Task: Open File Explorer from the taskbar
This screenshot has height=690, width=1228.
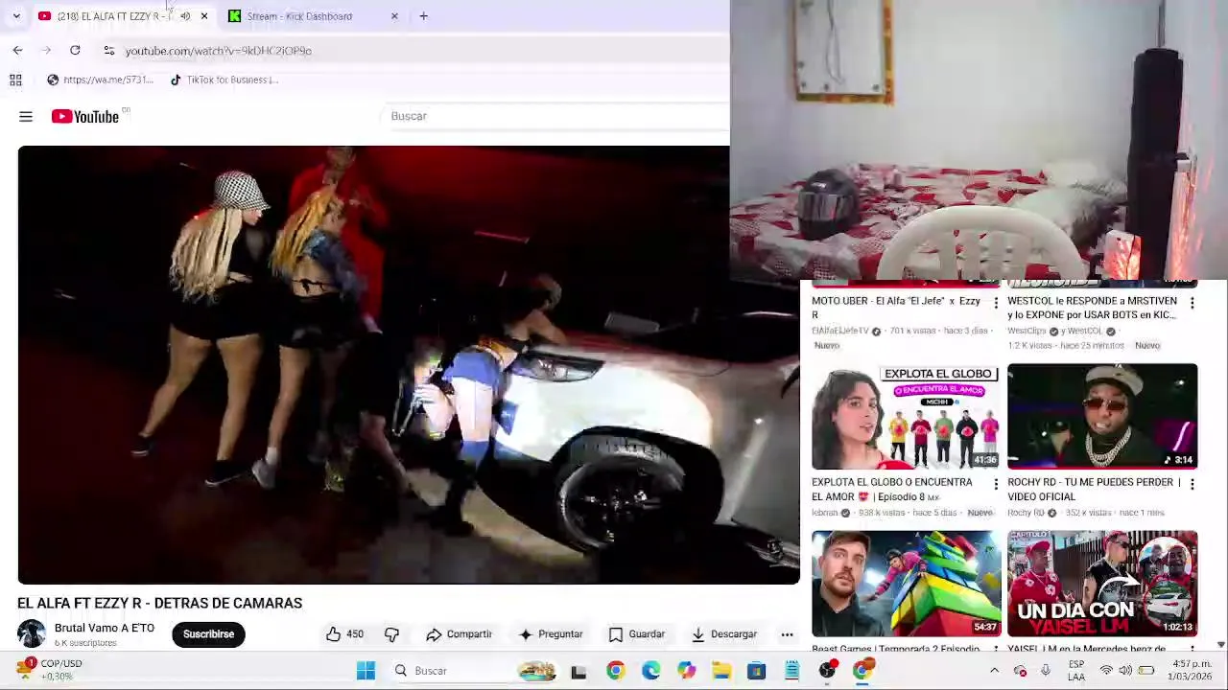Action: (x=721, y=671)
